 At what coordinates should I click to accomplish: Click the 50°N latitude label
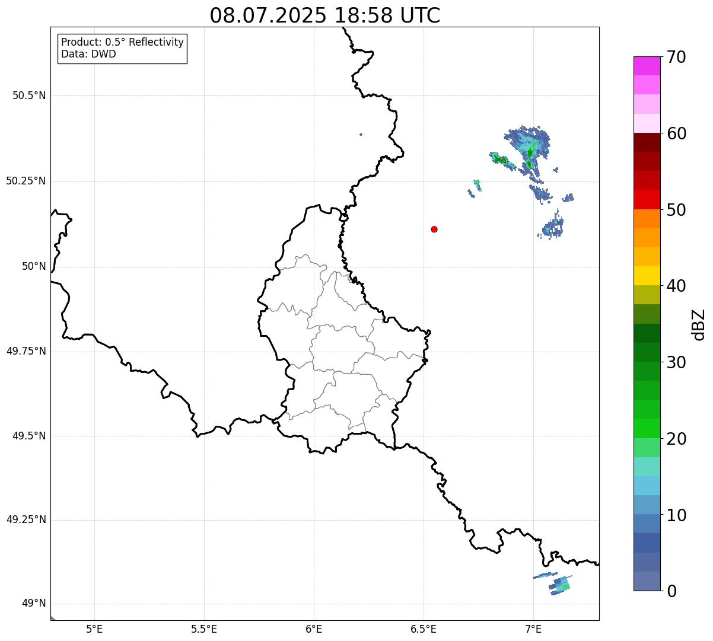(x=34, y=266)
